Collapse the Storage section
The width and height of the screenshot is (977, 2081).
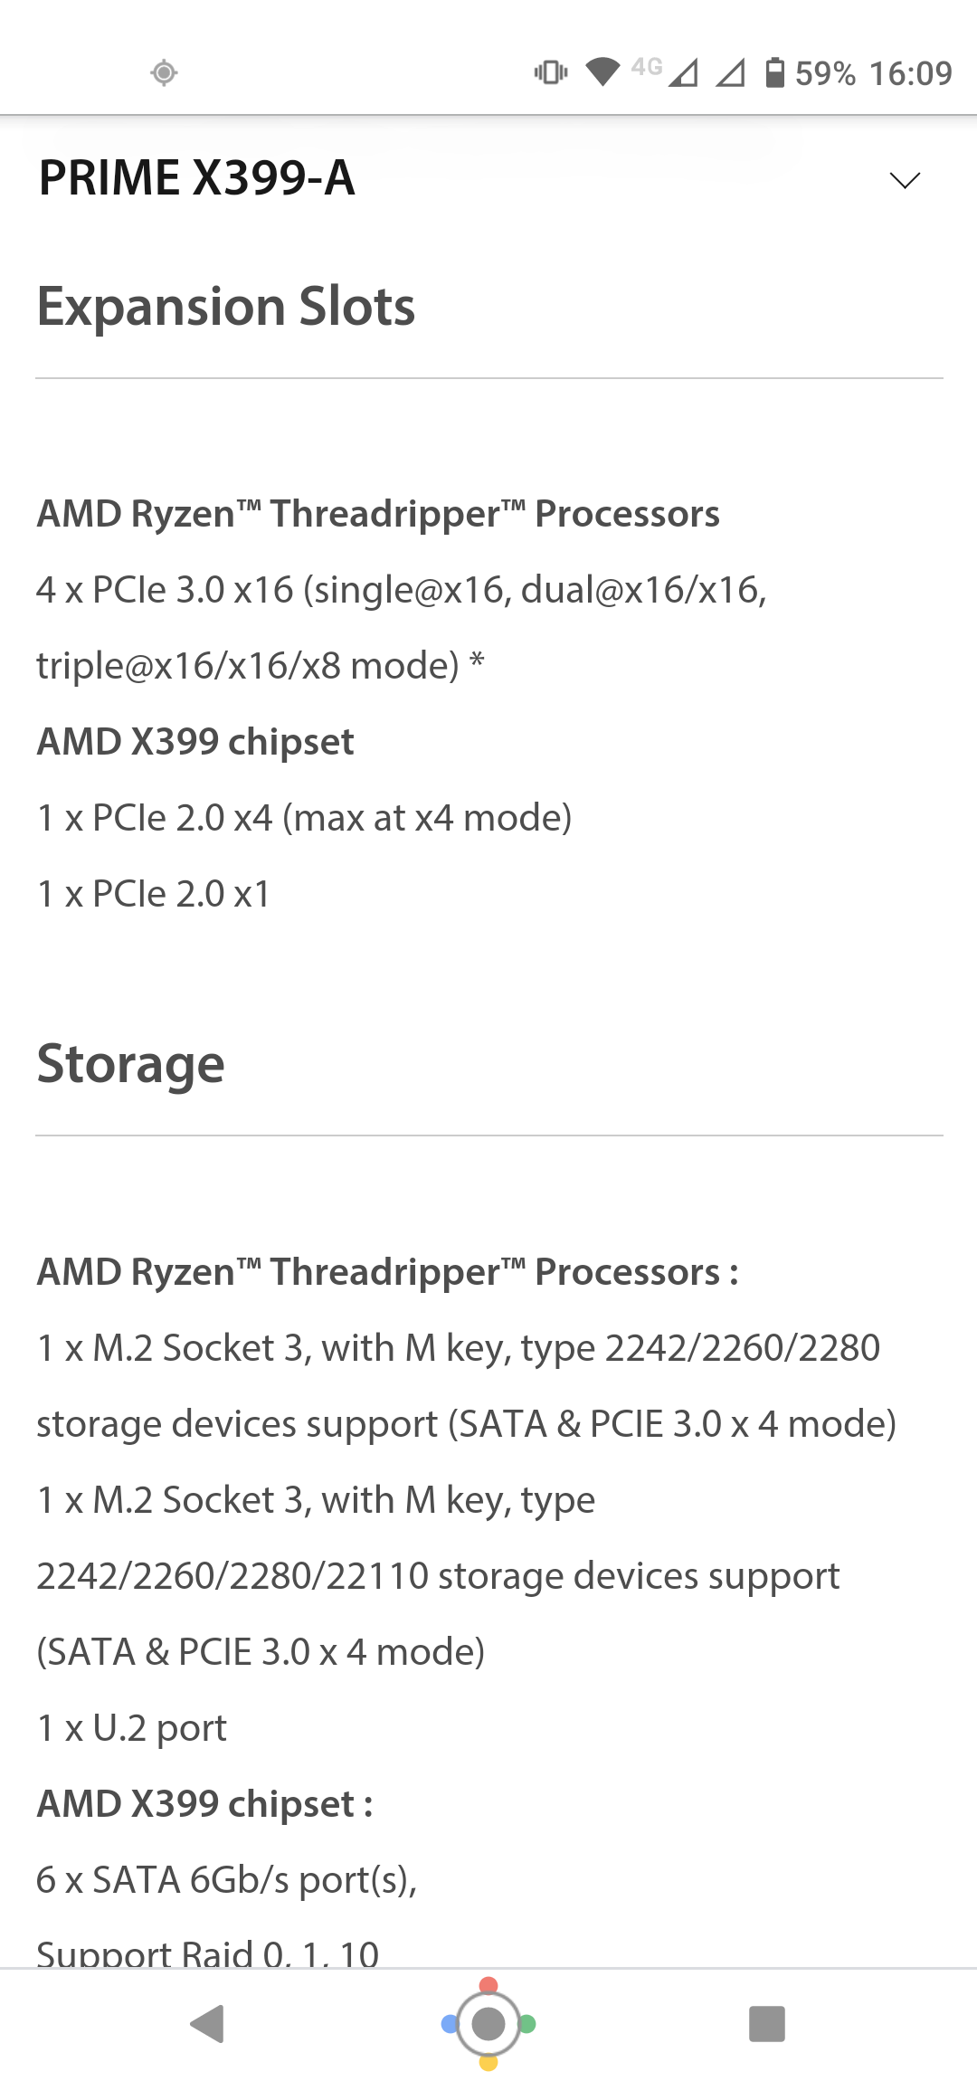(x=130, y=1063)
